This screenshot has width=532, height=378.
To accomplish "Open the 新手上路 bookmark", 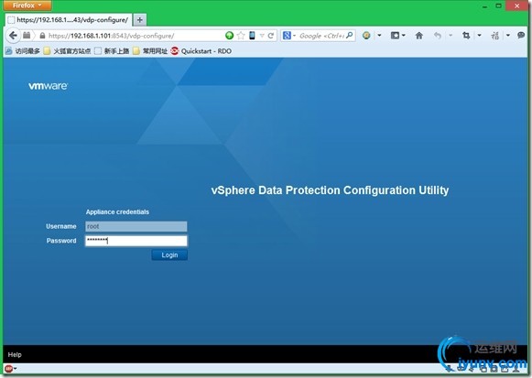I will (x=112, y=51).
